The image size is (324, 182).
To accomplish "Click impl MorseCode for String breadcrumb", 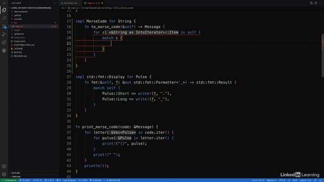I will coord(96,8).
